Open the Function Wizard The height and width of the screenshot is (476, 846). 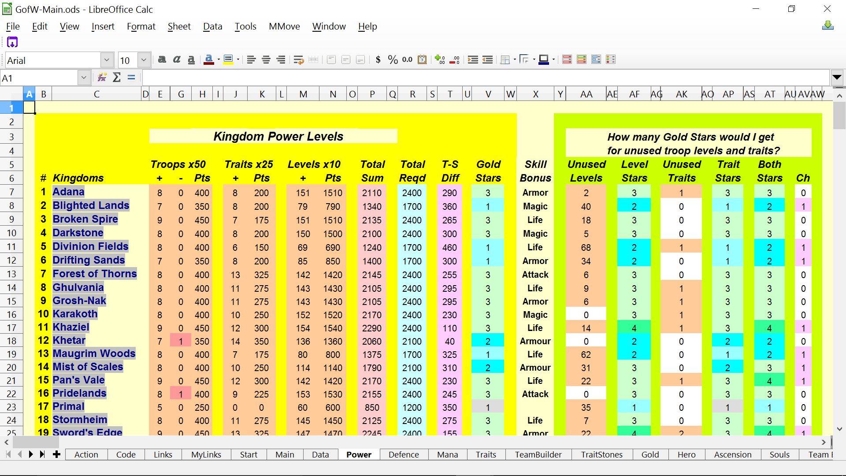(x=102, y=78)
